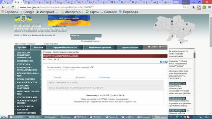Click the ministry emblem logo

(23, 18)
